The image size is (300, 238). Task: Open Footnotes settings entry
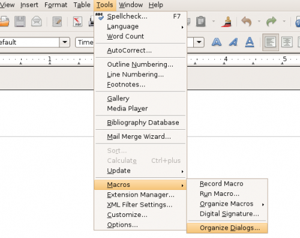coord(140,85)
